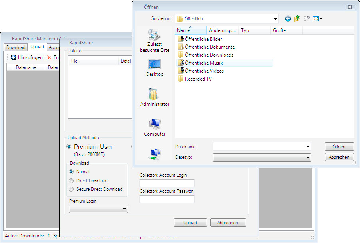The width and height of the screenshot is (360, 243).
Task: Switch to the Upload tab
Action: tap(37, 47)
